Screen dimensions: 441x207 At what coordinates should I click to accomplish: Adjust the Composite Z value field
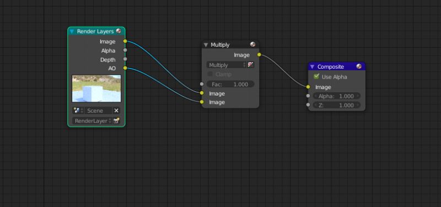336,105
